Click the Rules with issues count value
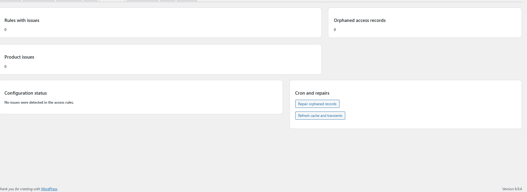This screenshot has height=192, width=527. tap(5, 30)
